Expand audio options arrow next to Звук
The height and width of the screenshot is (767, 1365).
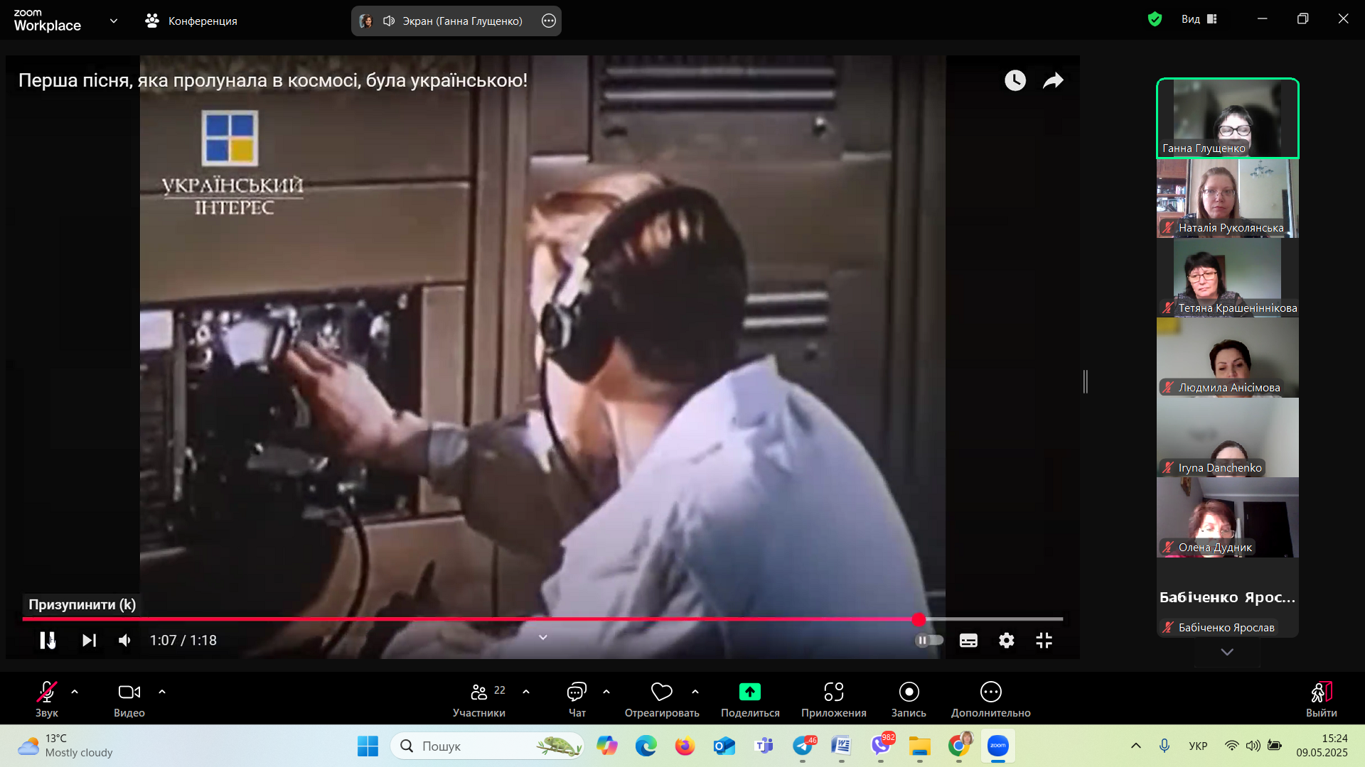[x=75, y=691]
